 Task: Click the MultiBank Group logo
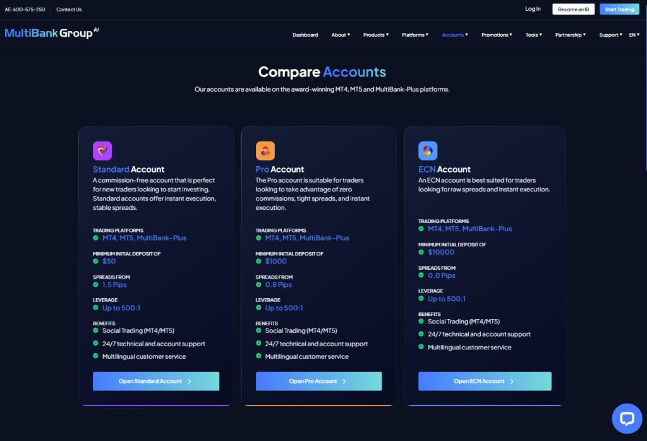pos(51,32)
